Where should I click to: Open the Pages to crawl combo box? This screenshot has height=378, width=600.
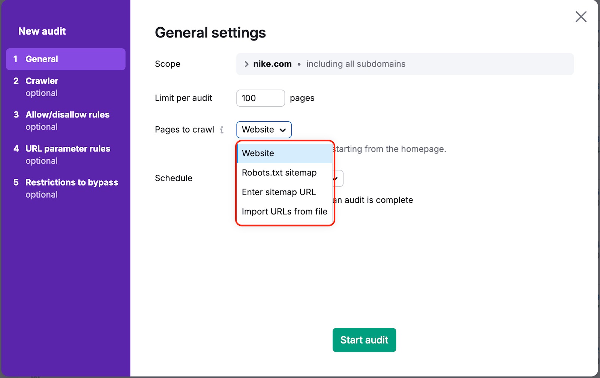click(x=264, y=130)
